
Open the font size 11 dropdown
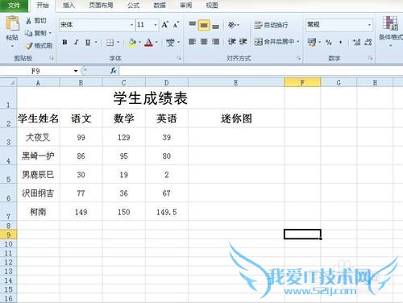coord(156,25)
